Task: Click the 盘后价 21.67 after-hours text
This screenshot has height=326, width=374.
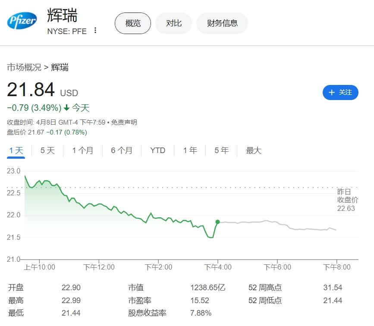Action: (x=25, y=132)
